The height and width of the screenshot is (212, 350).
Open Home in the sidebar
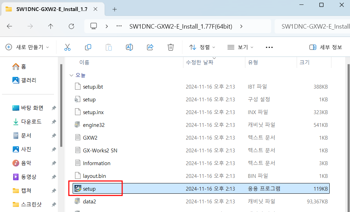click(19, 67)
